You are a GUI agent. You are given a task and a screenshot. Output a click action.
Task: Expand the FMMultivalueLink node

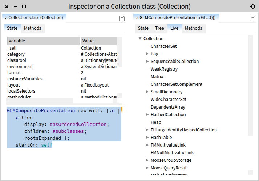(147, 145)
